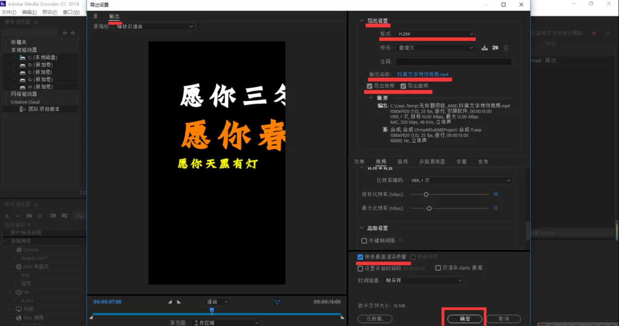
Task: Click the save preset icon
Action: [x=484, y=48]
